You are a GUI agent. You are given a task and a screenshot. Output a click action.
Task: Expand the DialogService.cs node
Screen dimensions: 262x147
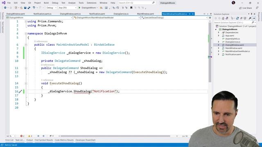point(219,42)
